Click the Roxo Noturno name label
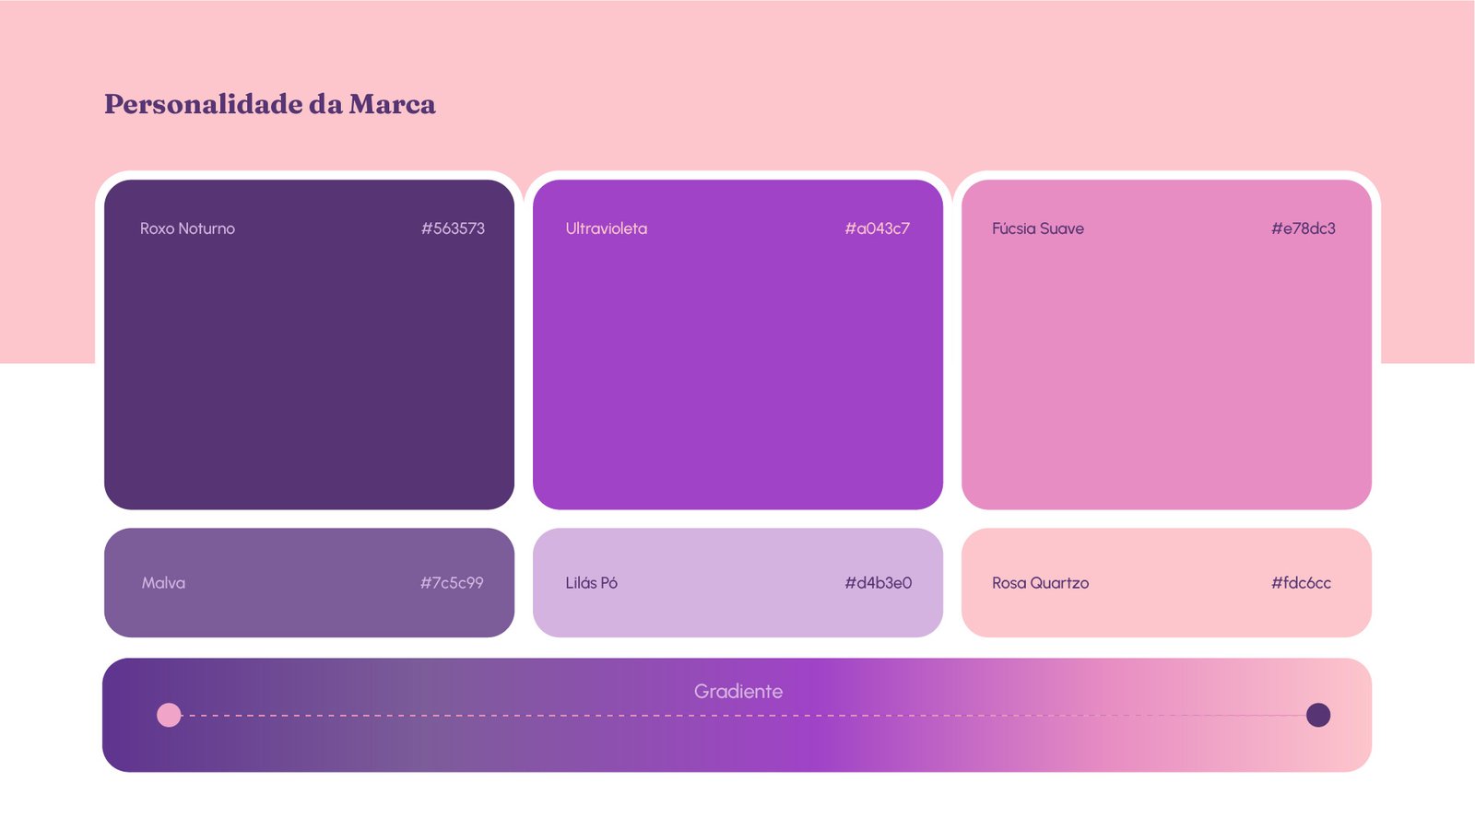 pyautogui.click(x=187, y=228)
